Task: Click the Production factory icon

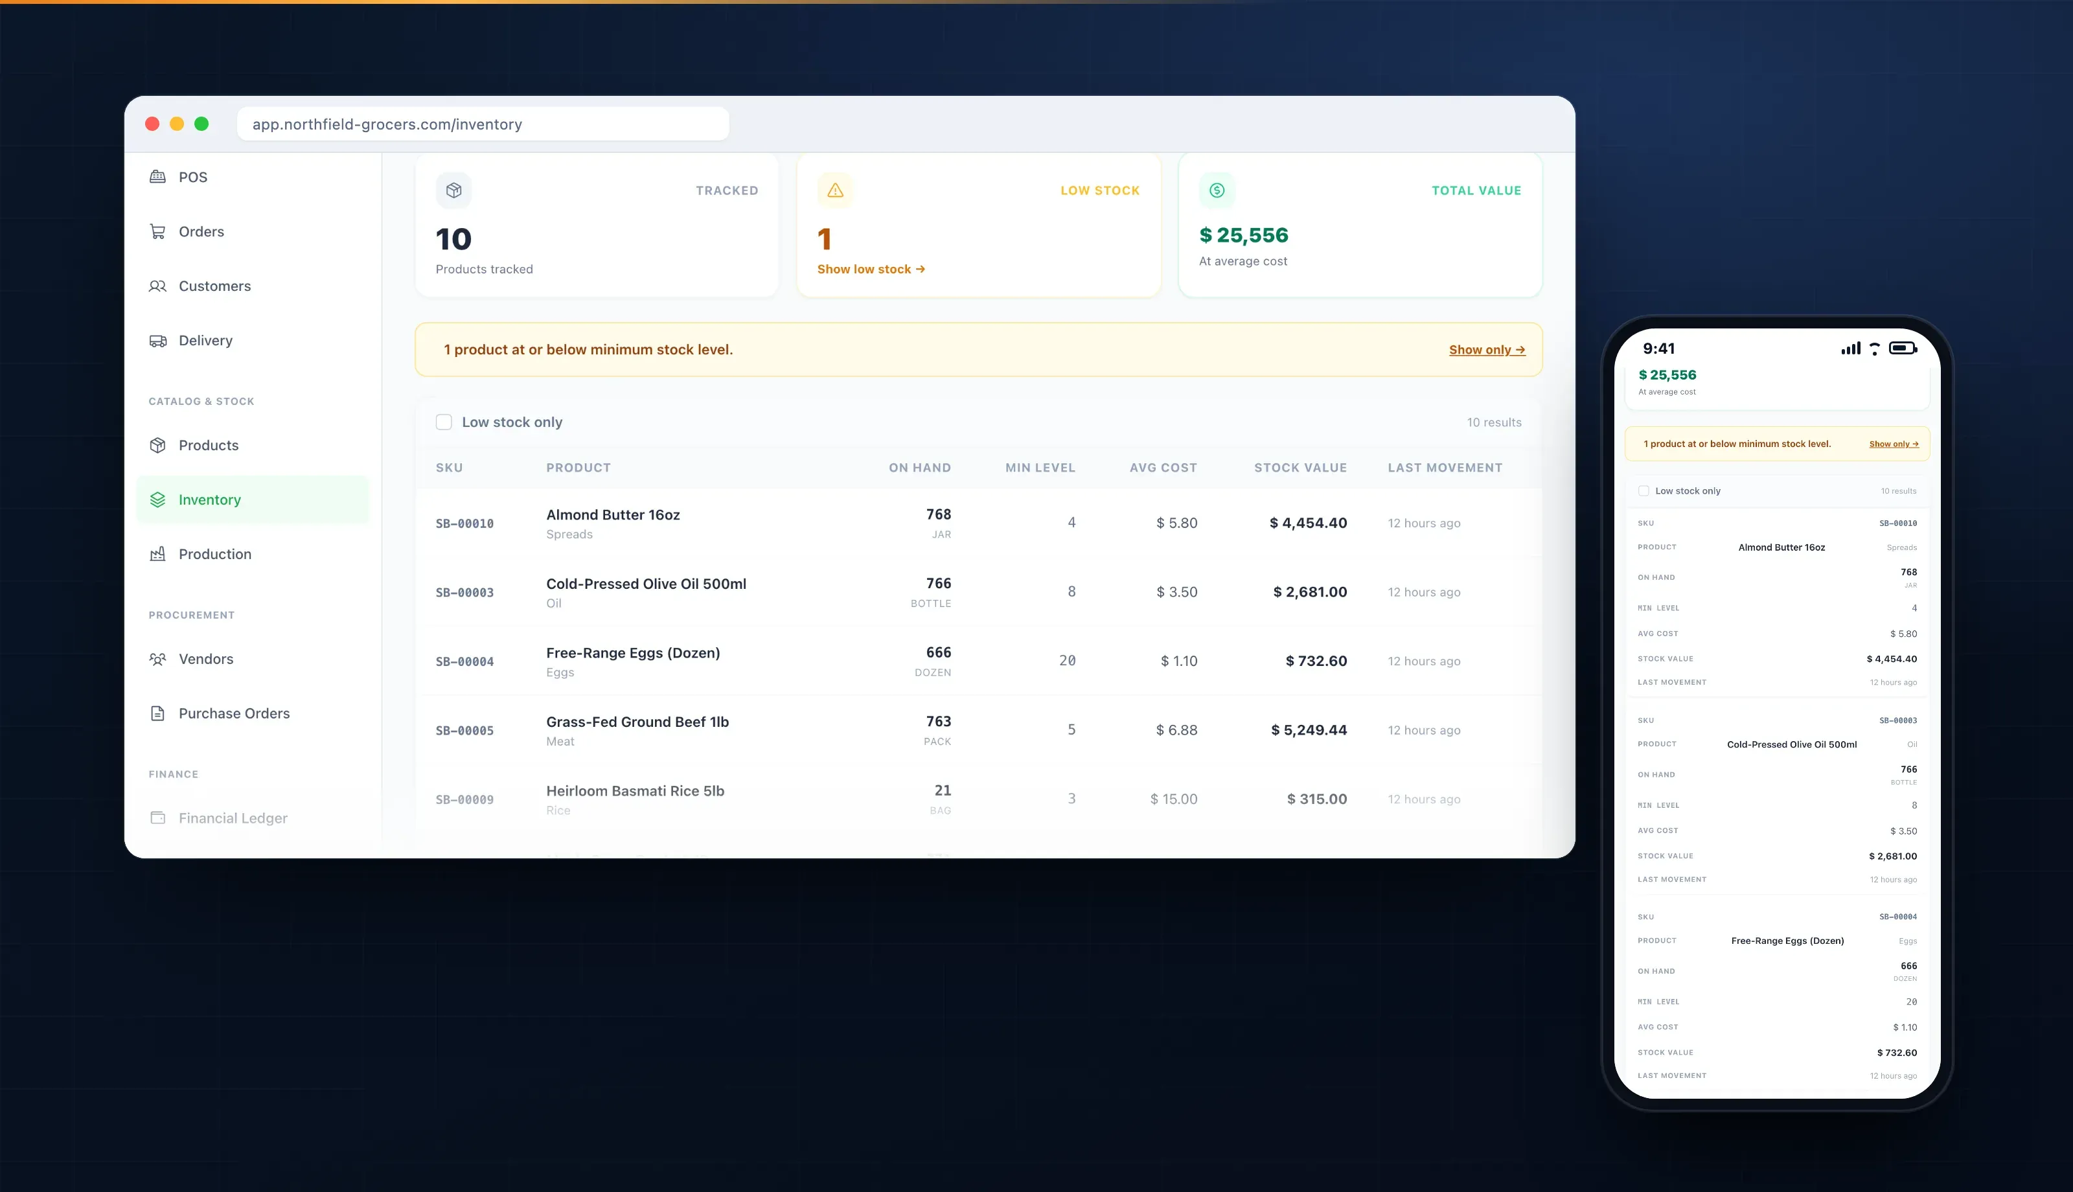Action: click(158, 555)
